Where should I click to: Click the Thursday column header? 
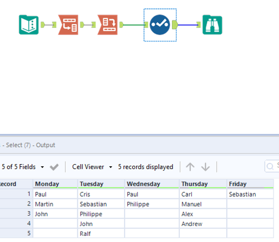[x=203, y=184]
